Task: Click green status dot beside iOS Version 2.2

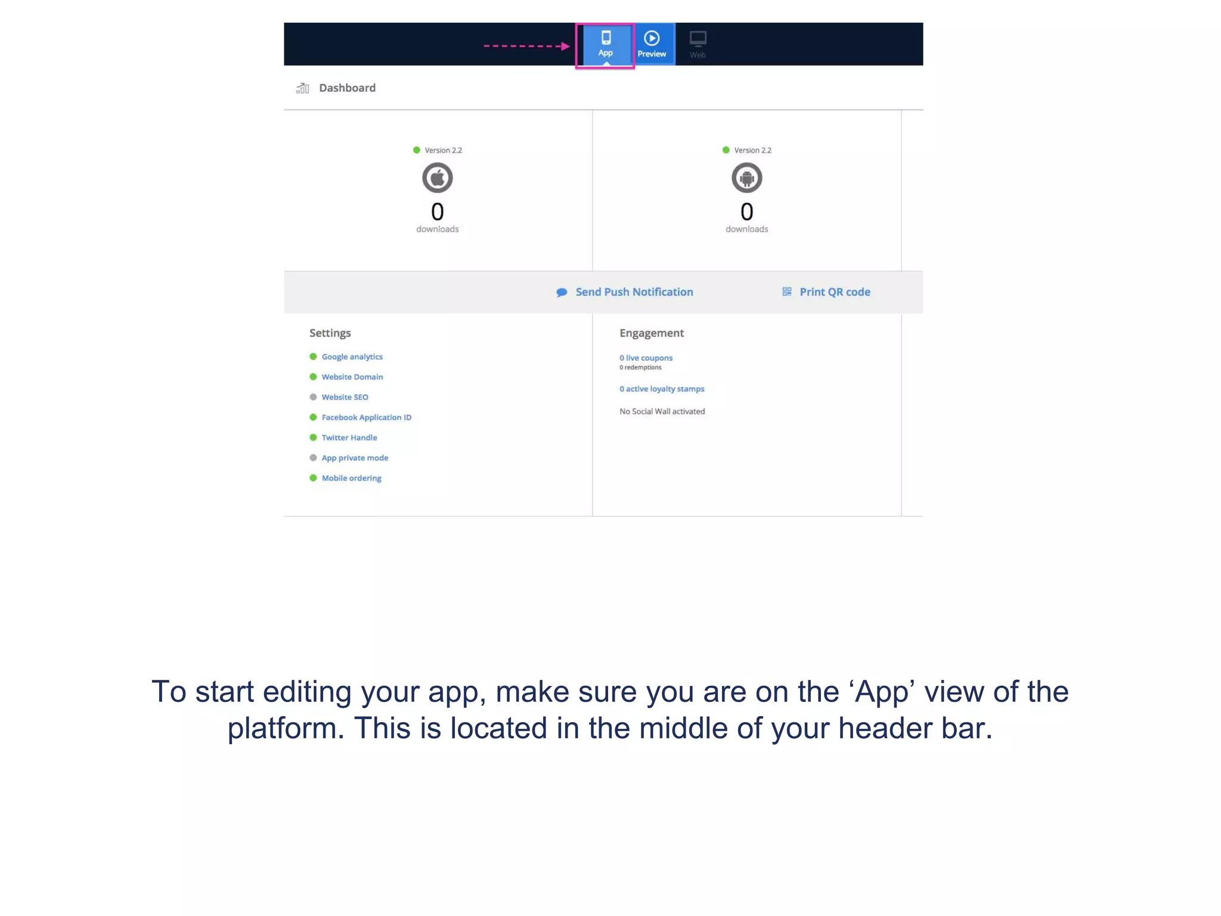Action: [417, 150]
